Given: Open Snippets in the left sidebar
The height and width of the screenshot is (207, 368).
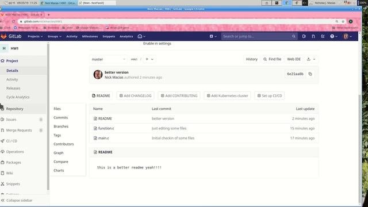Looking at the screenshot, I should (x=24, y=184).
